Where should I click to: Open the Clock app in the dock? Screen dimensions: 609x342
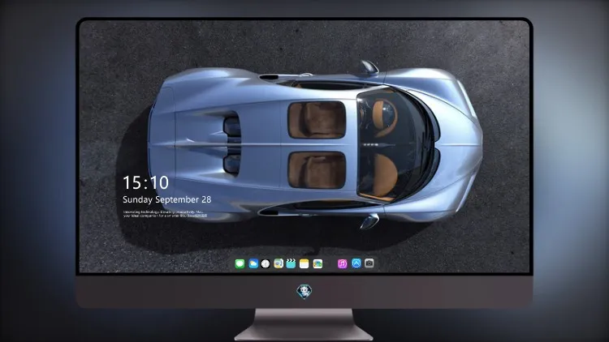[x=266, y=263]
